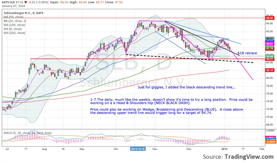Select the MA (200, close) indicator legend
Viewport: 277px width, 163px height.
pyautogui.click(x=15, y=33)
